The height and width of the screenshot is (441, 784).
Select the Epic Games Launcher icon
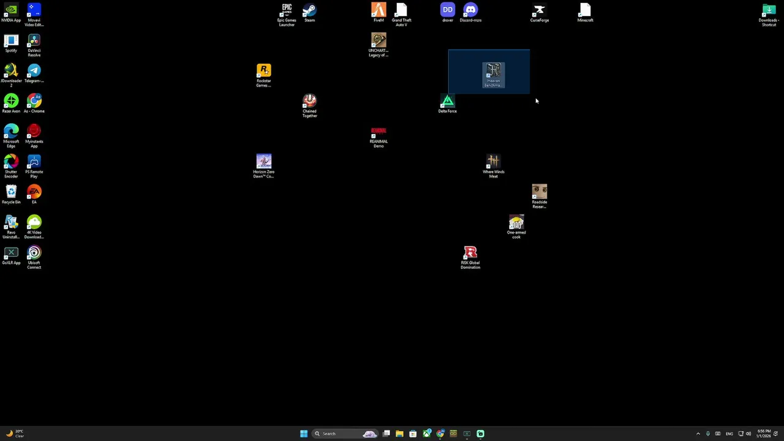point(287,15)
